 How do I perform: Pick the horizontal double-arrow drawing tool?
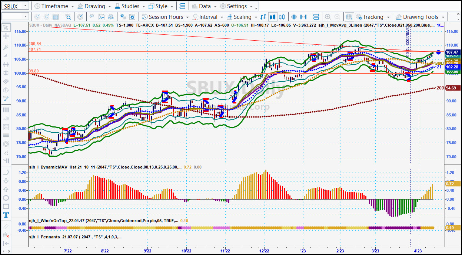click(x=6, y=64)
